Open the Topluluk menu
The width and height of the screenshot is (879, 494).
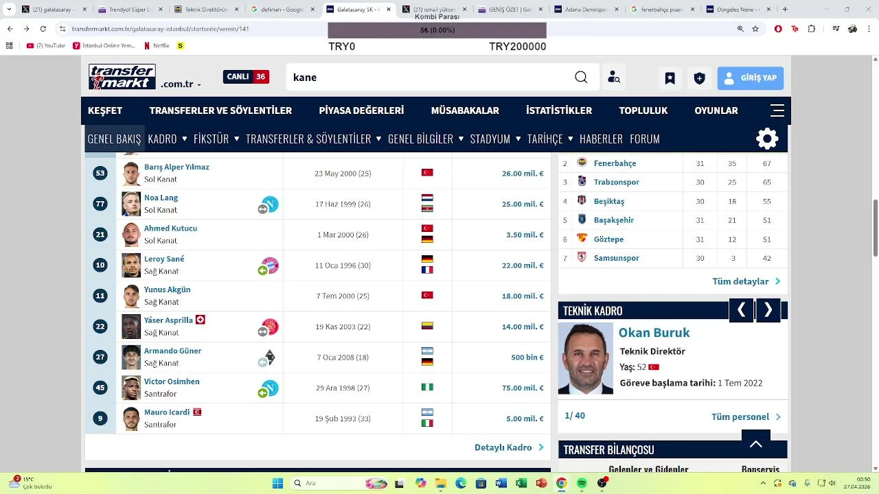pos(643,110)
